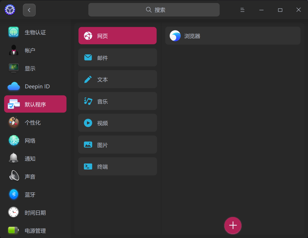Screen dimensions: 308x238
Task: Reselect the 网页 (Web) default category
Action: pos(117,35)
